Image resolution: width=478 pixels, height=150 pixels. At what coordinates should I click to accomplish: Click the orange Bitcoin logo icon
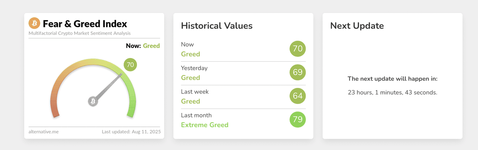34,24
